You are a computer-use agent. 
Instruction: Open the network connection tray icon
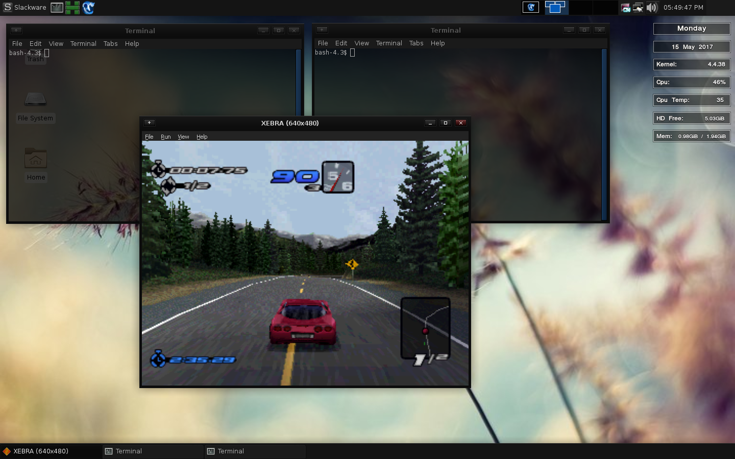tap(638, 7)
